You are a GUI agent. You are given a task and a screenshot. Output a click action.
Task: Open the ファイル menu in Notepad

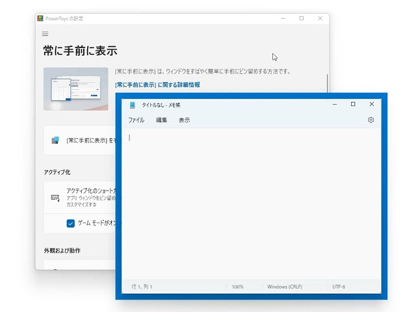pos(136,120)
